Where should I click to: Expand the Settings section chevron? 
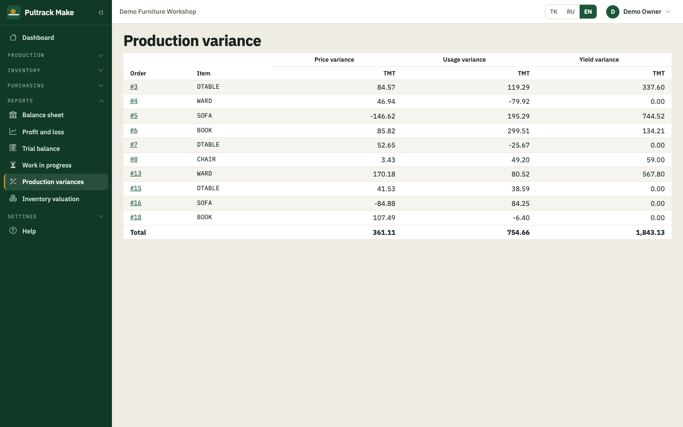[101, 217]
